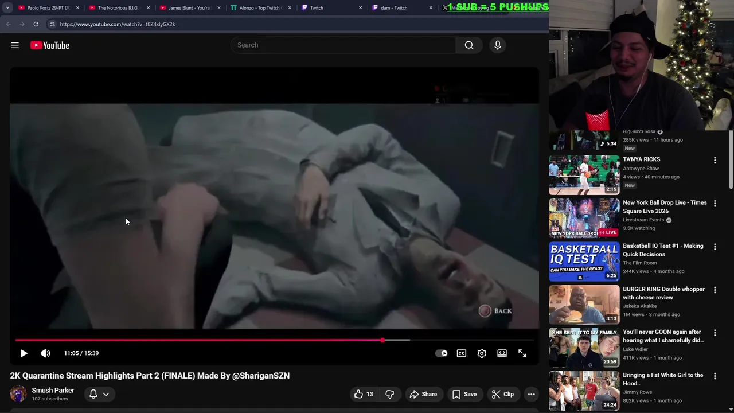
Task: Go forward with browser forward arrow
Action: [22, 24]
